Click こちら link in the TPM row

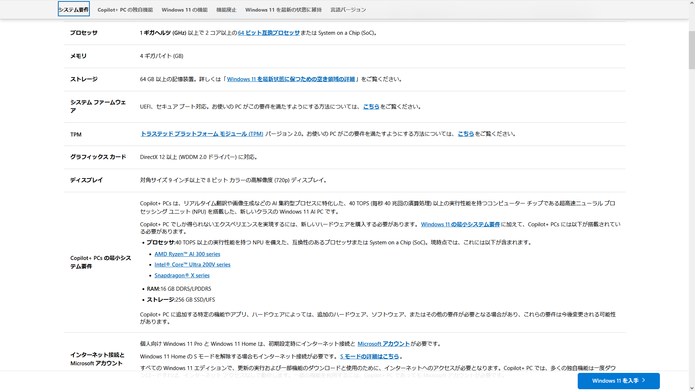tap(466, 134)
